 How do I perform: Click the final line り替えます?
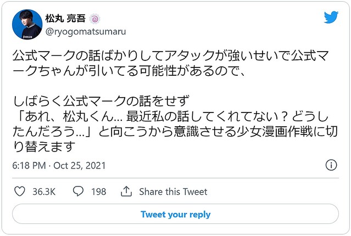point(44,147)
